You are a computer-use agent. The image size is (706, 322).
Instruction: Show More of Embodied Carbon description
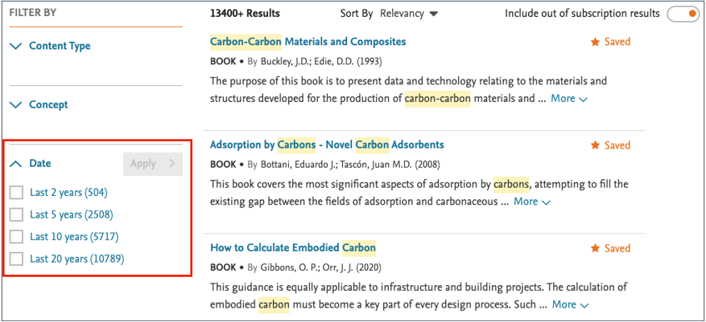point(569,304)
